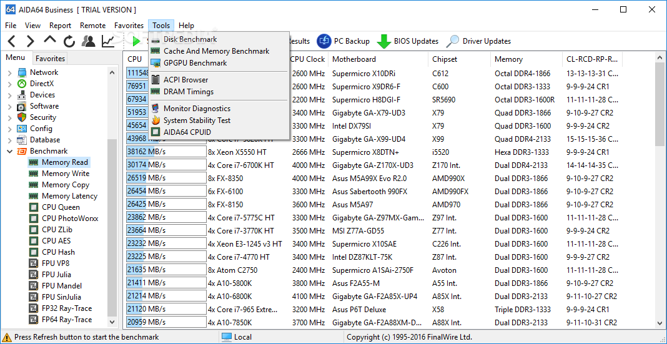Sort by the Memory column header
This screenshot has height=344, width=667.
tap(526, 59)
